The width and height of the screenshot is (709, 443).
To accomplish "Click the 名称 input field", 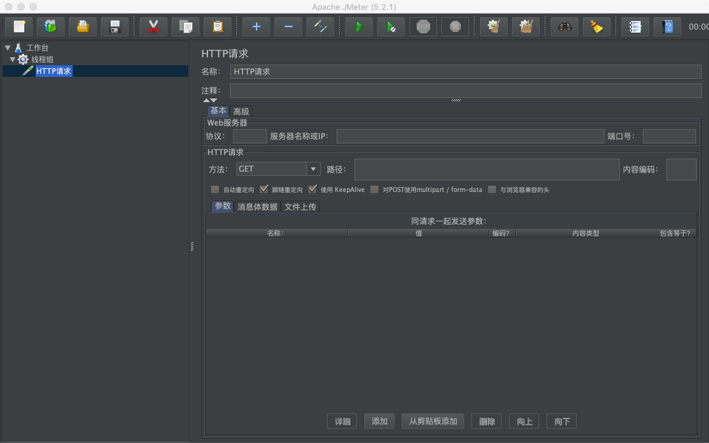I will pos(466,71).
